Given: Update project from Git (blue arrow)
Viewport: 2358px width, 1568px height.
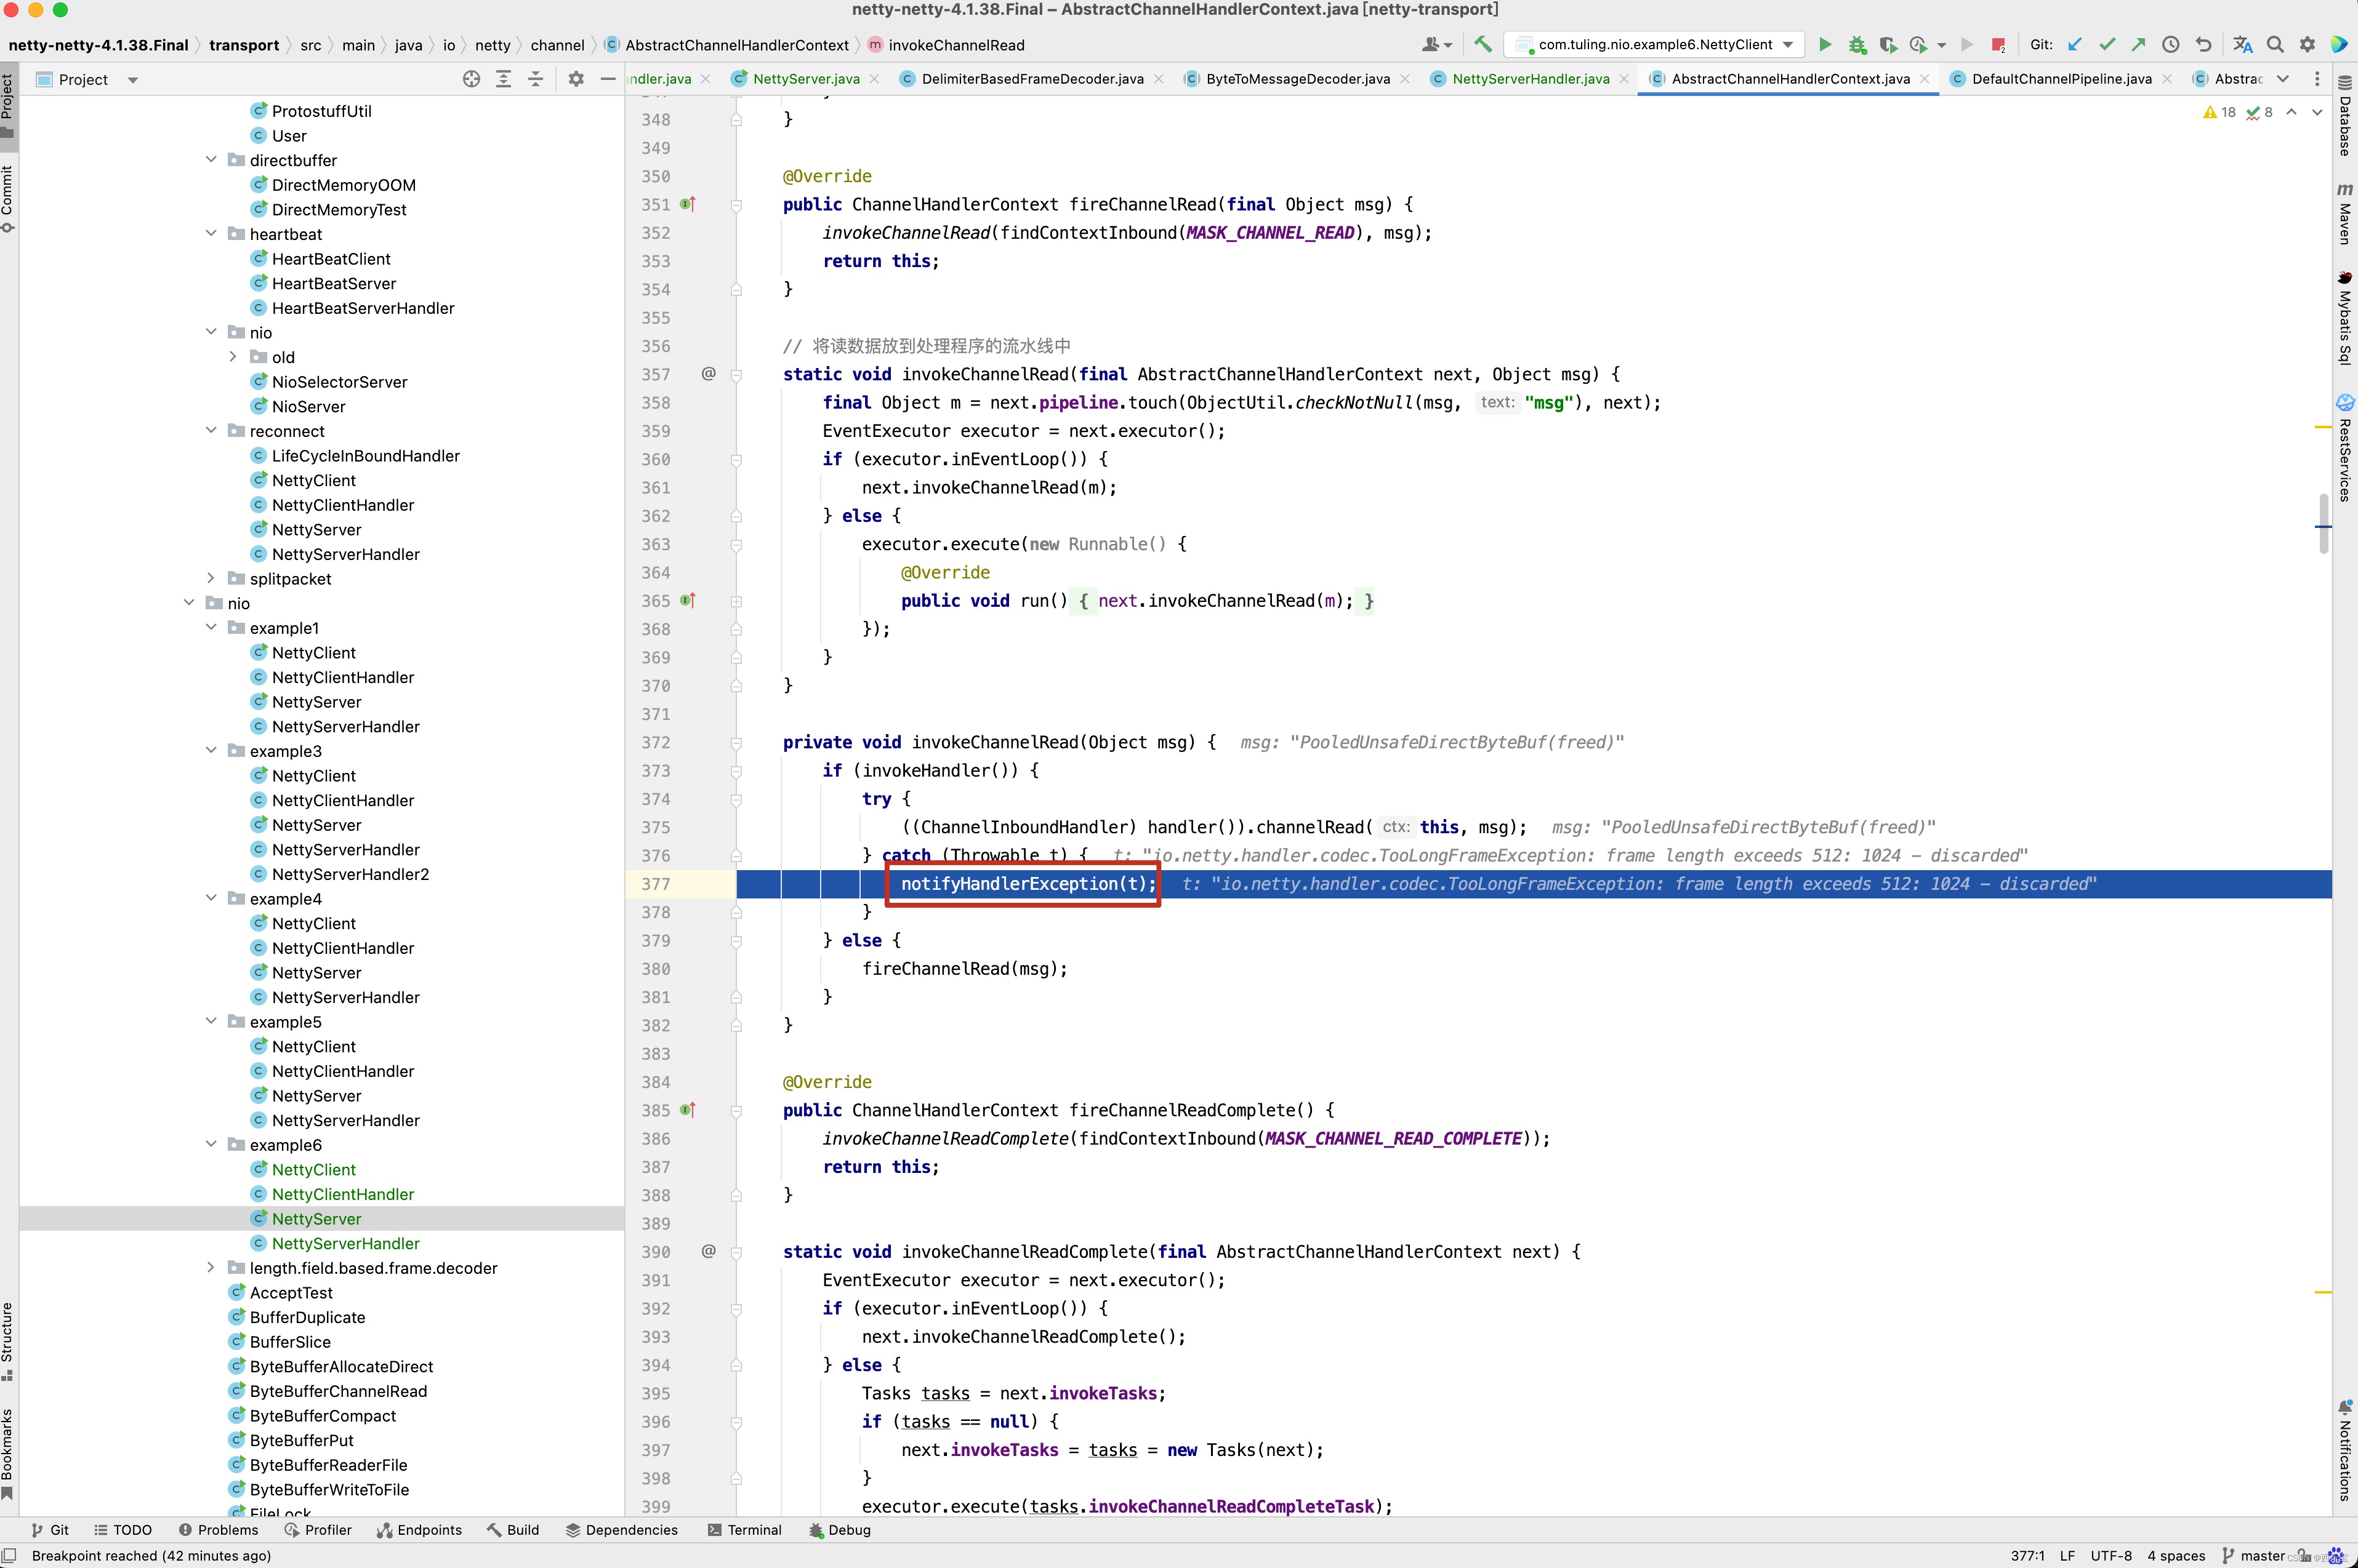Looking at the screenshot, I should 2075,45.
